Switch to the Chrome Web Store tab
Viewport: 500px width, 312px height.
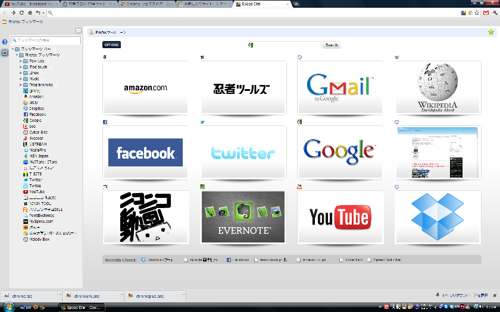coord(148,4)
